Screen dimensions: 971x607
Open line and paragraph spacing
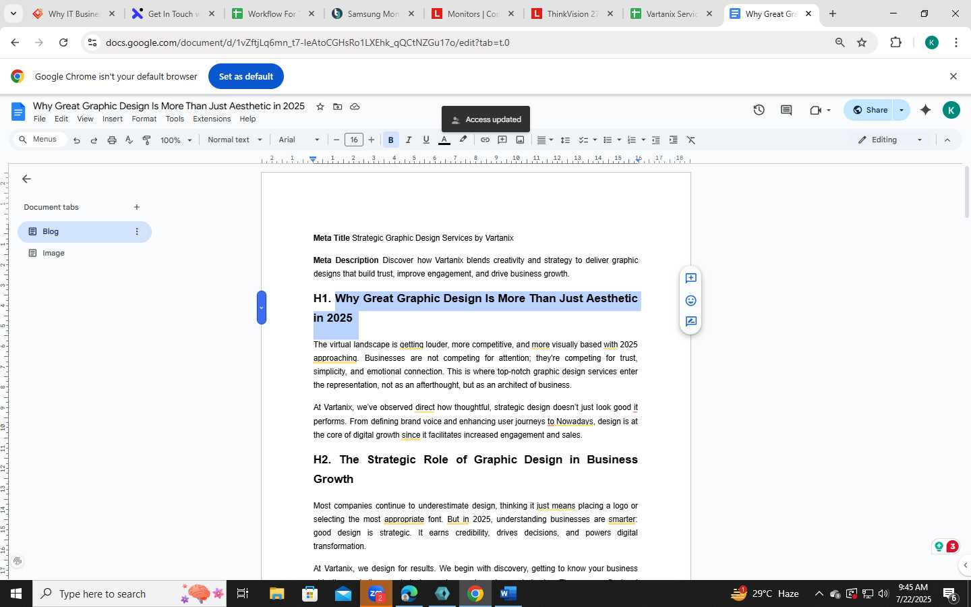pos(565,140)
